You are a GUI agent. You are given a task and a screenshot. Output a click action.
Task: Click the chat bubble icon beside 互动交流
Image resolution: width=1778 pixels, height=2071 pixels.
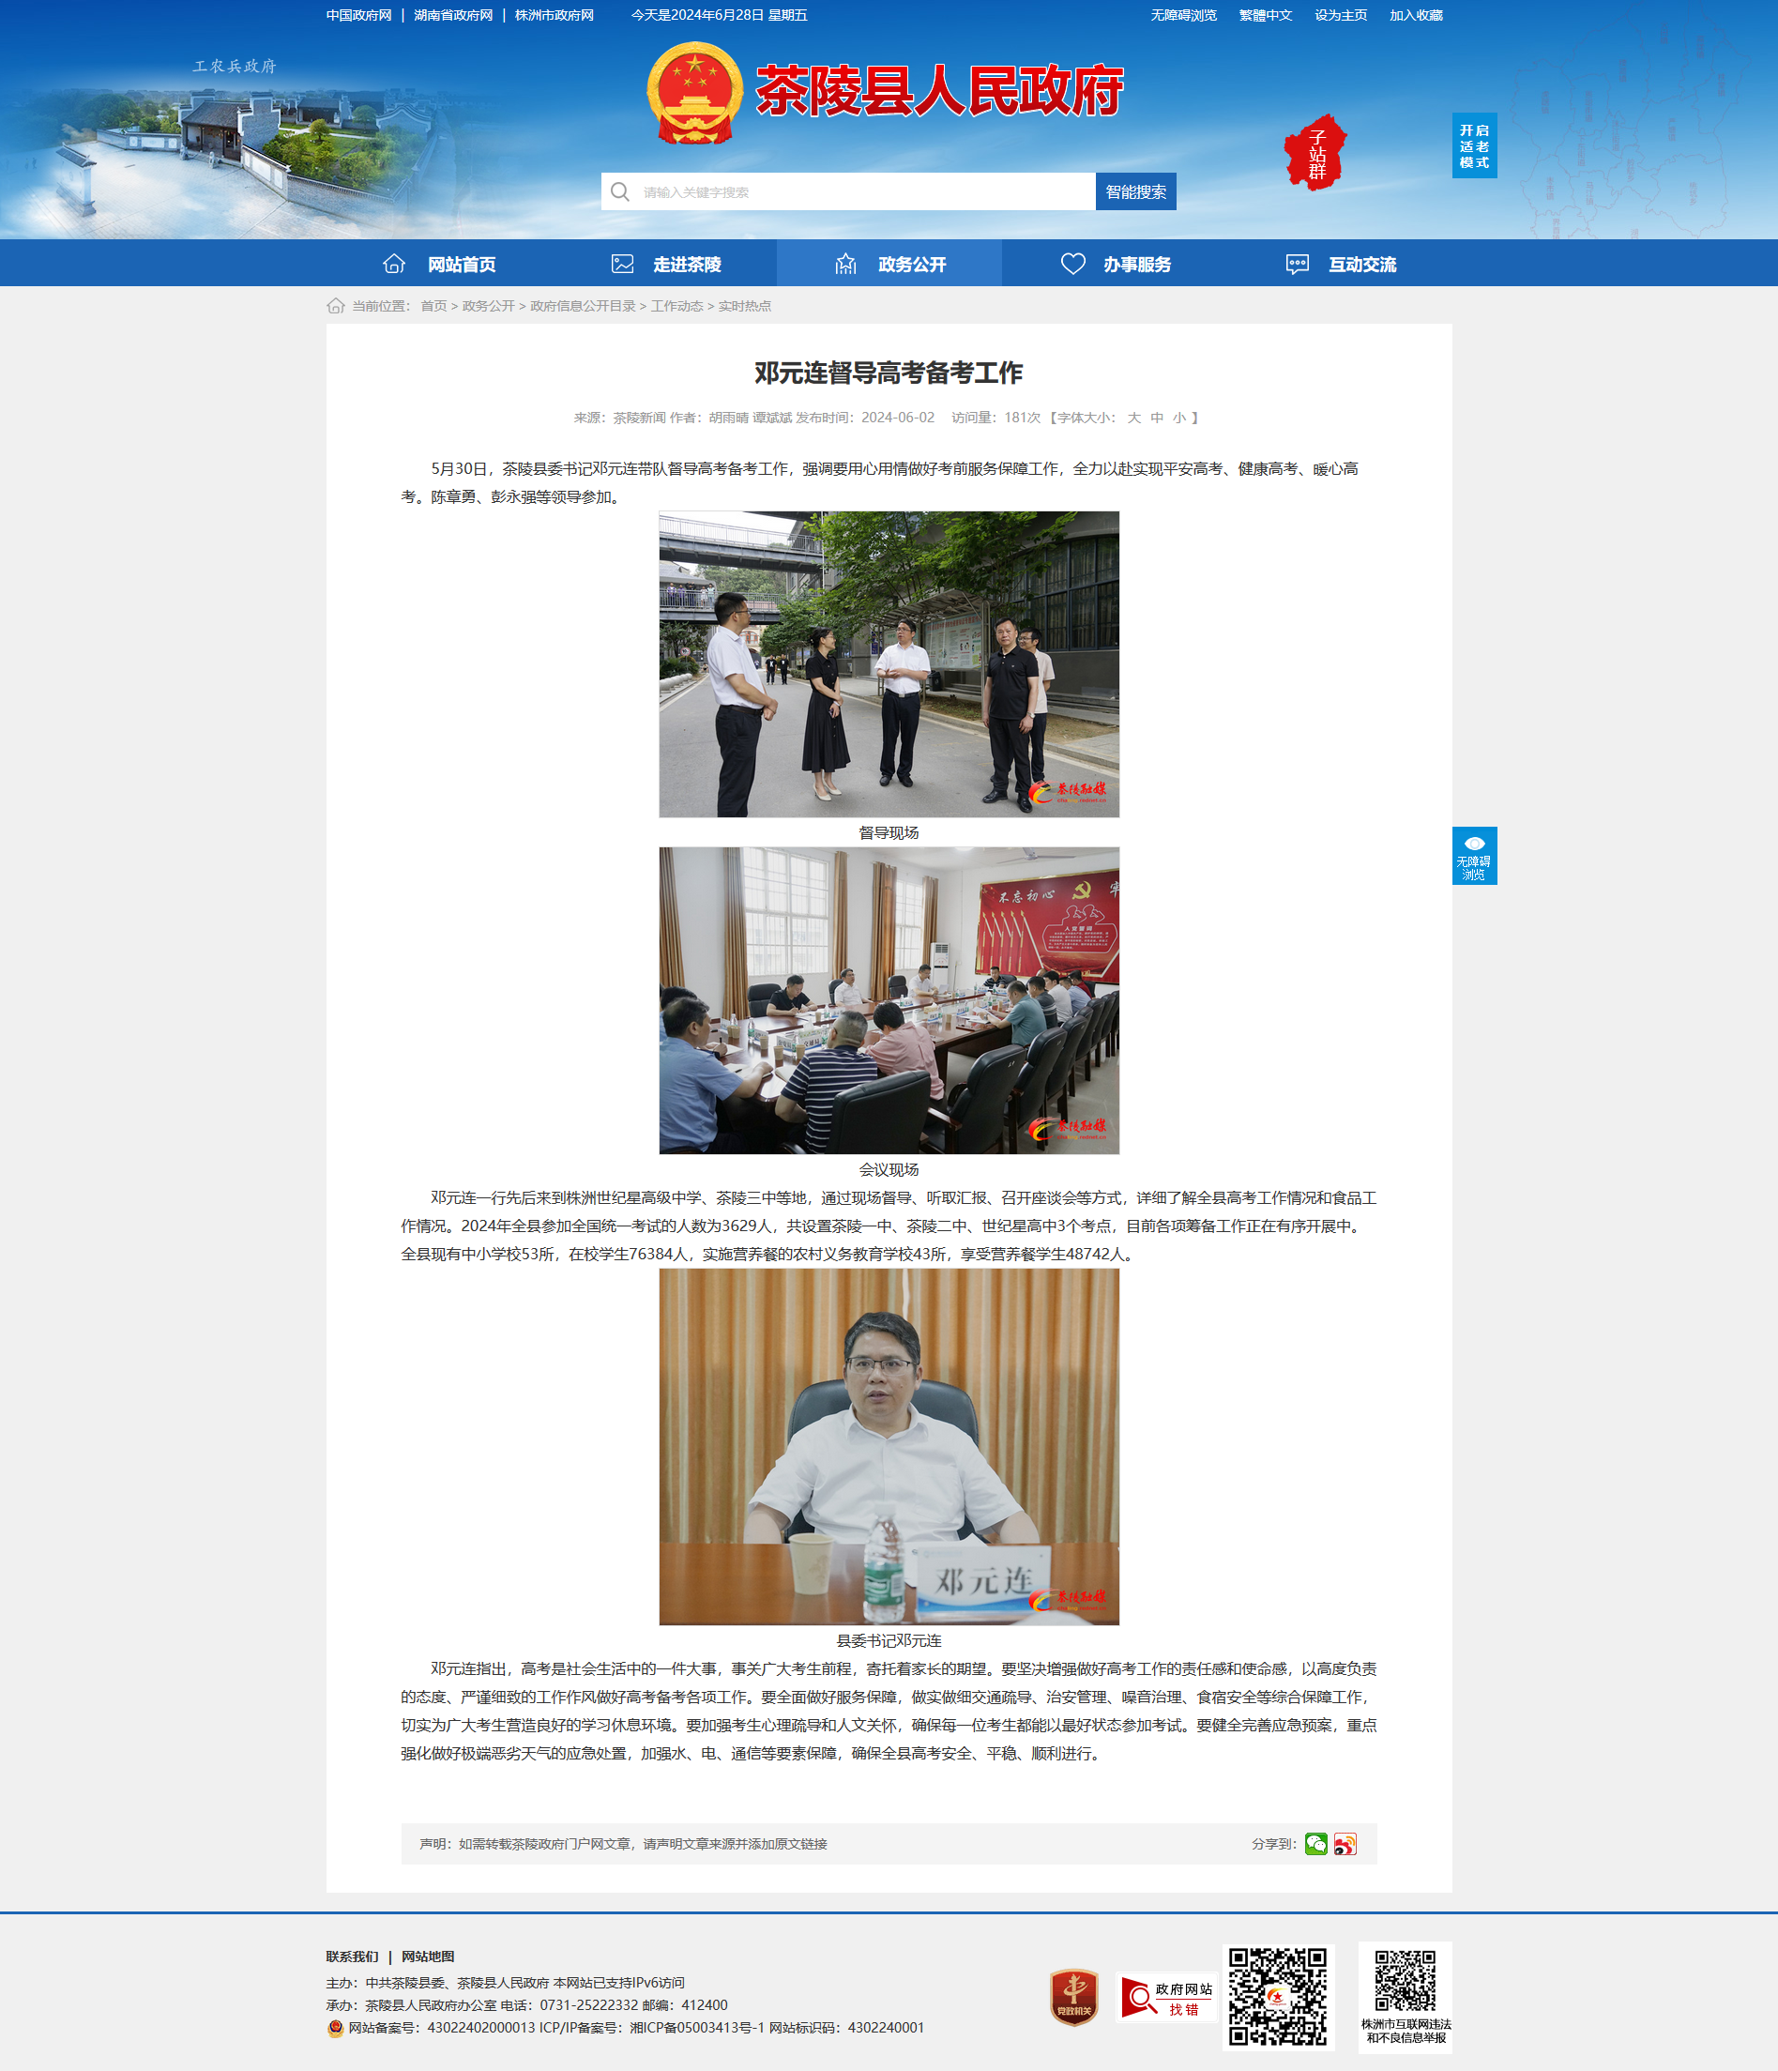[1298, 264]
